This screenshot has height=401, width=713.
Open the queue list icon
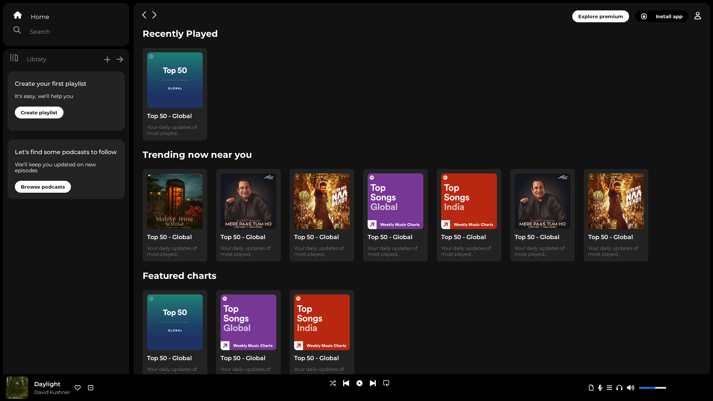click(609, 388)
